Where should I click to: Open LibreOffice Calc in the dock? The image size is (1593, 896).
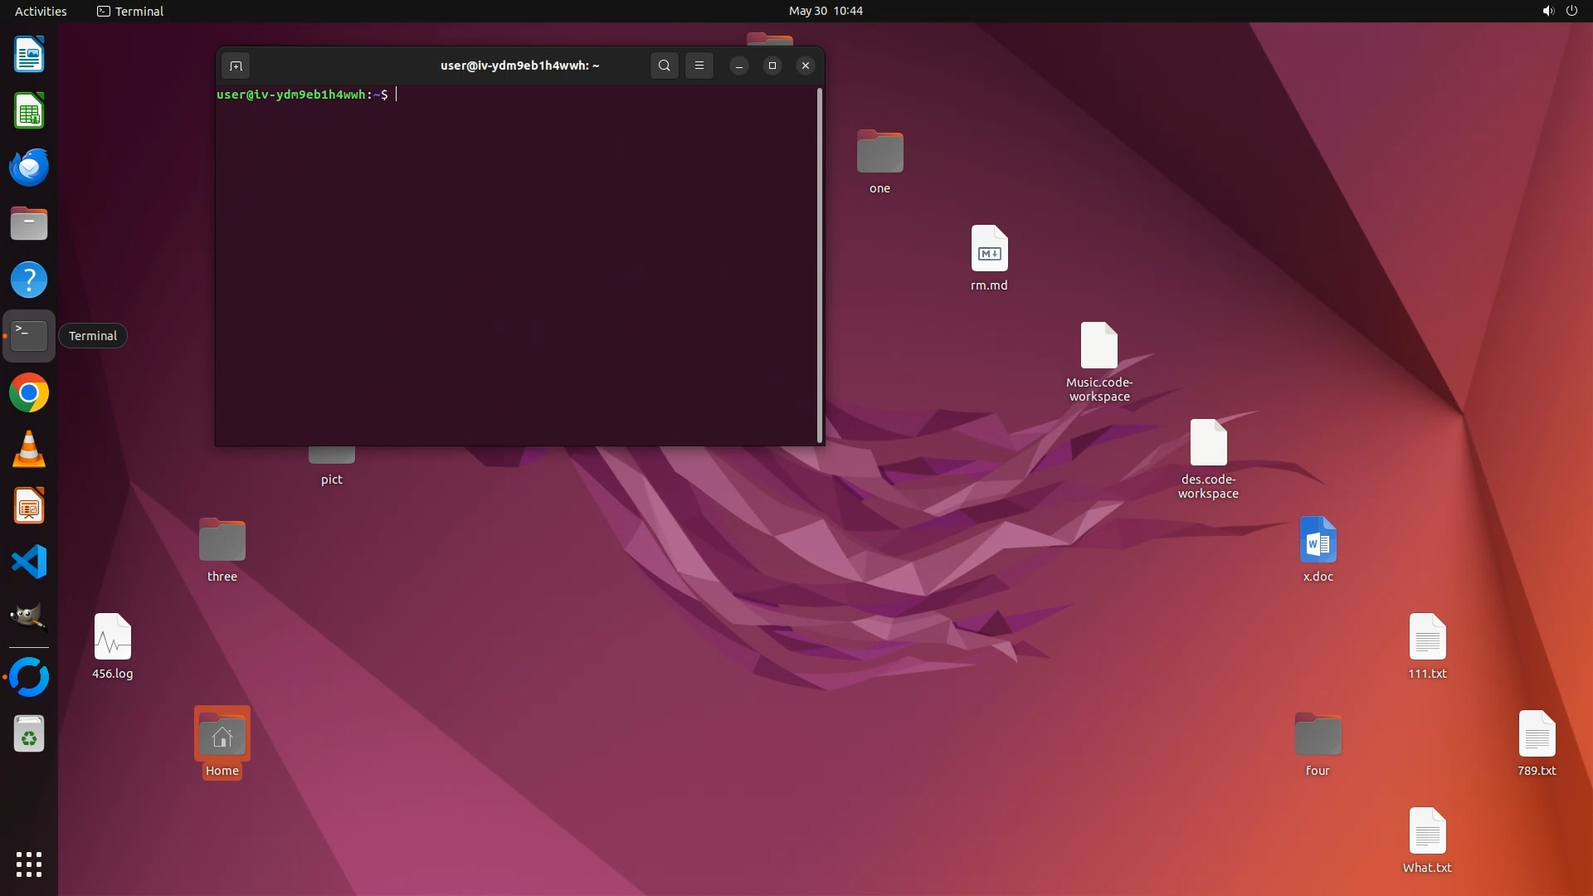point(29,111)
